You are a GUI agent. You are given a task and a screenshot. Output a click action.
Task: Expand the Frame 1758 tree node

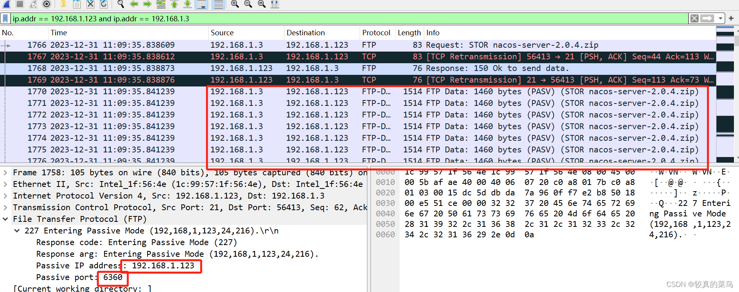5,173
